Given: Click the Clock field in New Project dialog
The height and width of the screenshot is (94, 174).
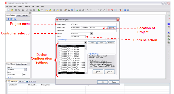Looking at the screenshot, I should (x=78, y=36).
